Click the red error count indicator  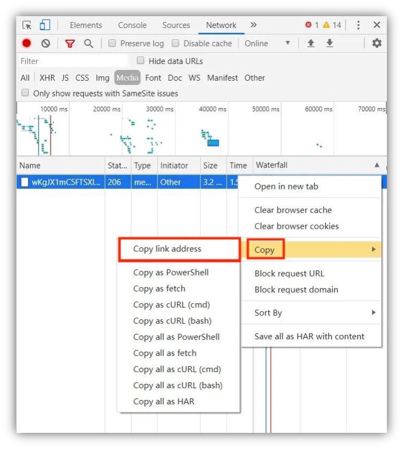click(x=312, y=25)
